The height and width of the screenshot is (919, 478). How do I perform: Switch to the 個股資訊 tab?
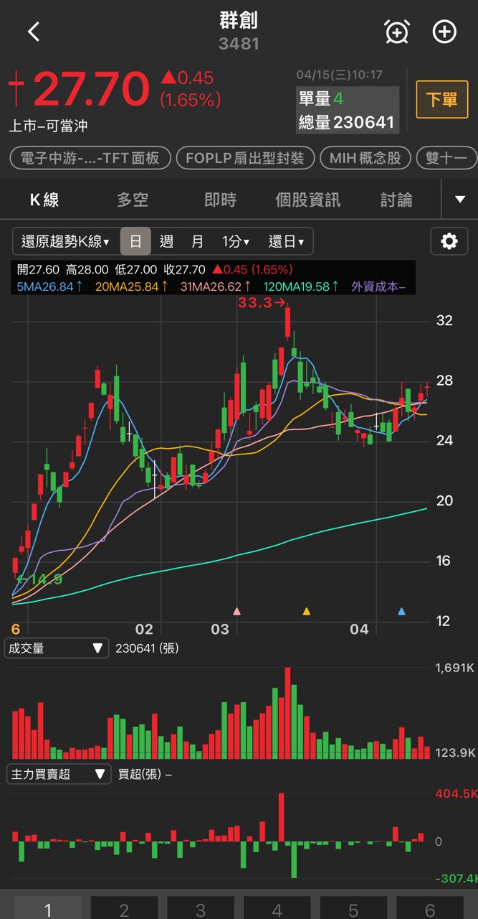[308, 200]
